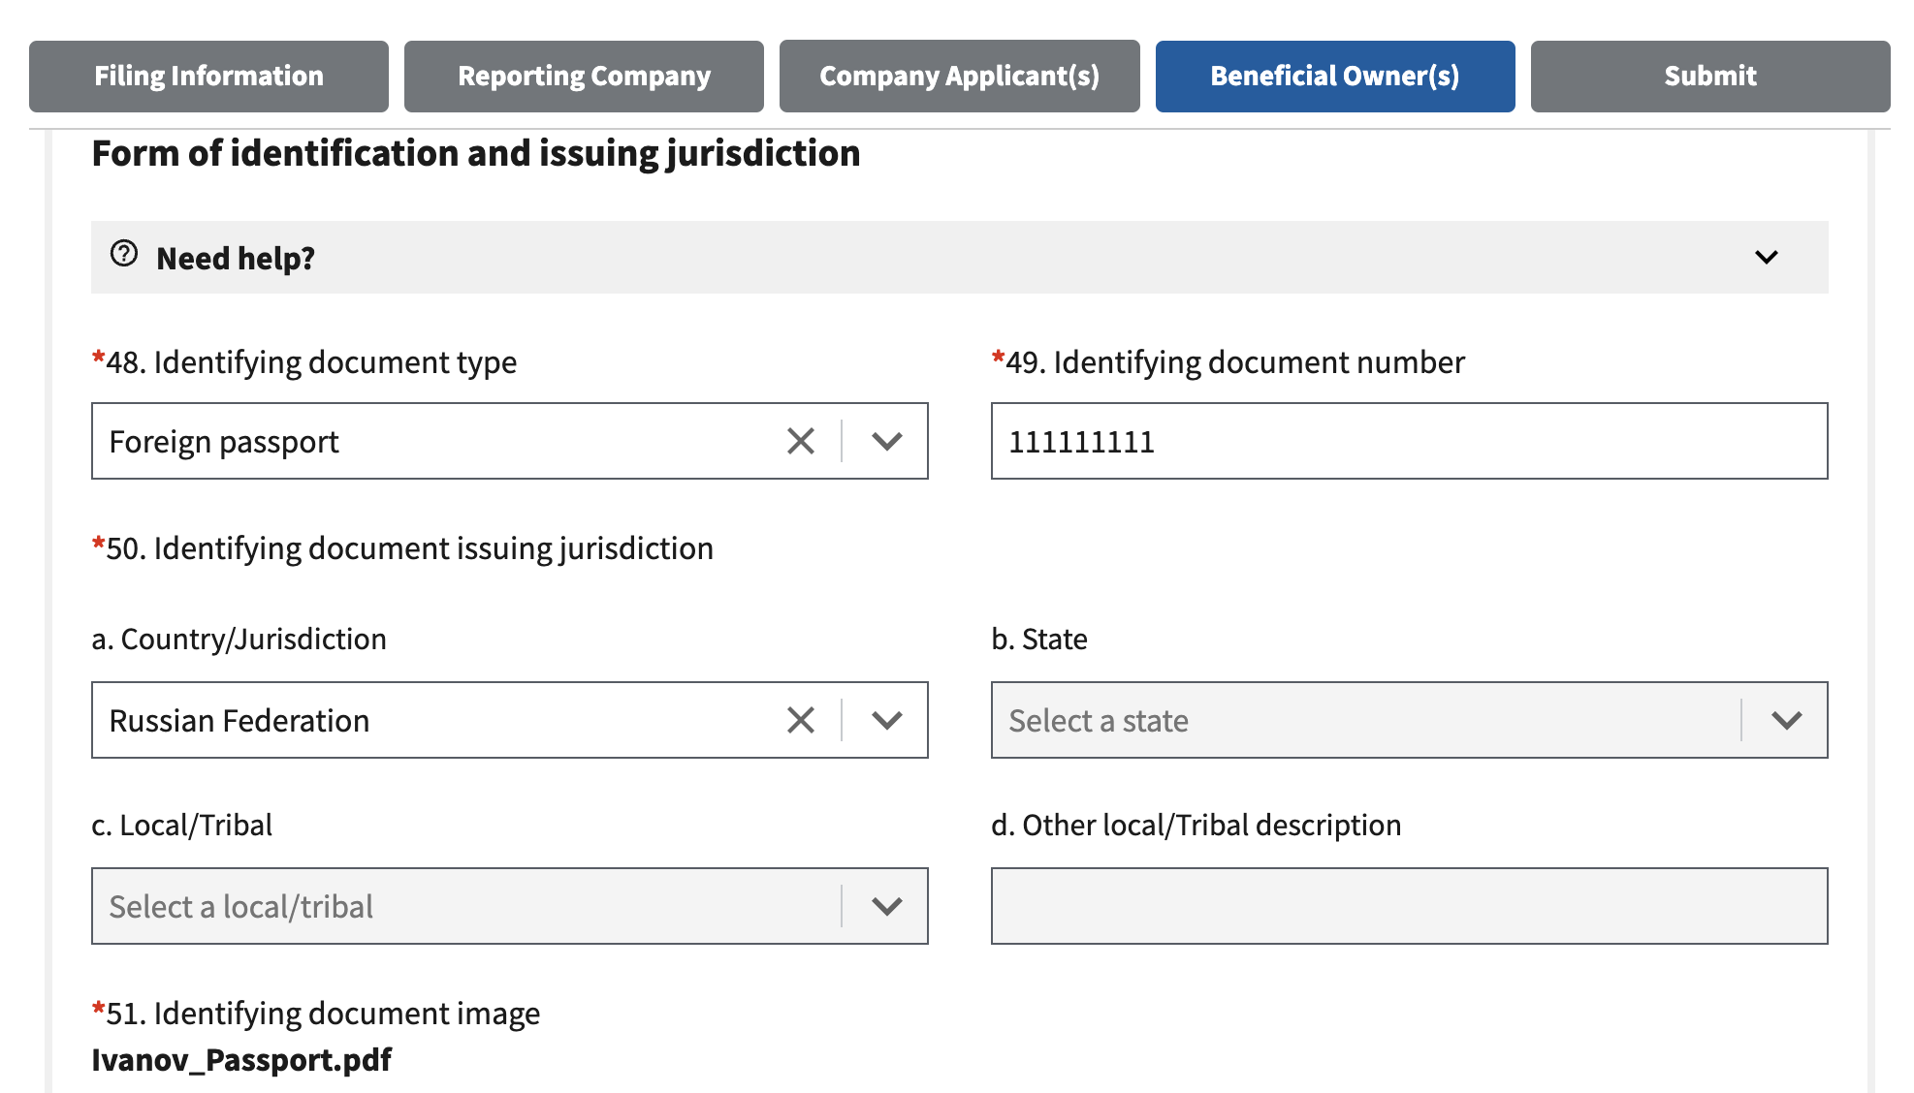
Task: Click the Select a state placeholder text
Action: (x=1098, y=721)
